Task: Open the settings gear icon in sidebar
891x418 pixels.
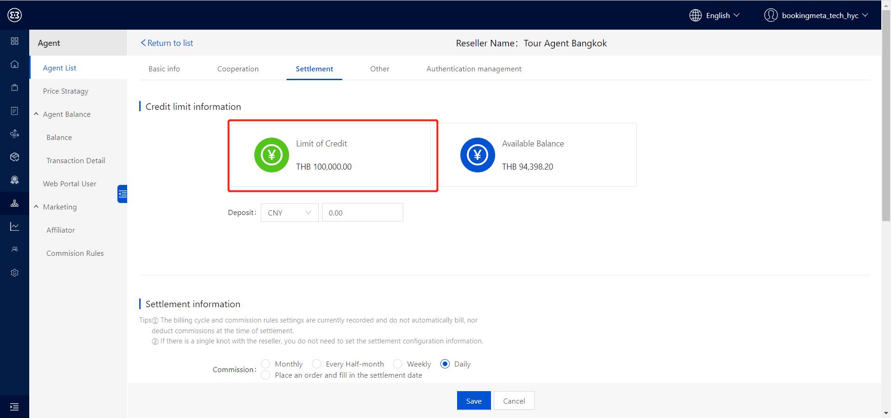Action: tap(14, 272)
